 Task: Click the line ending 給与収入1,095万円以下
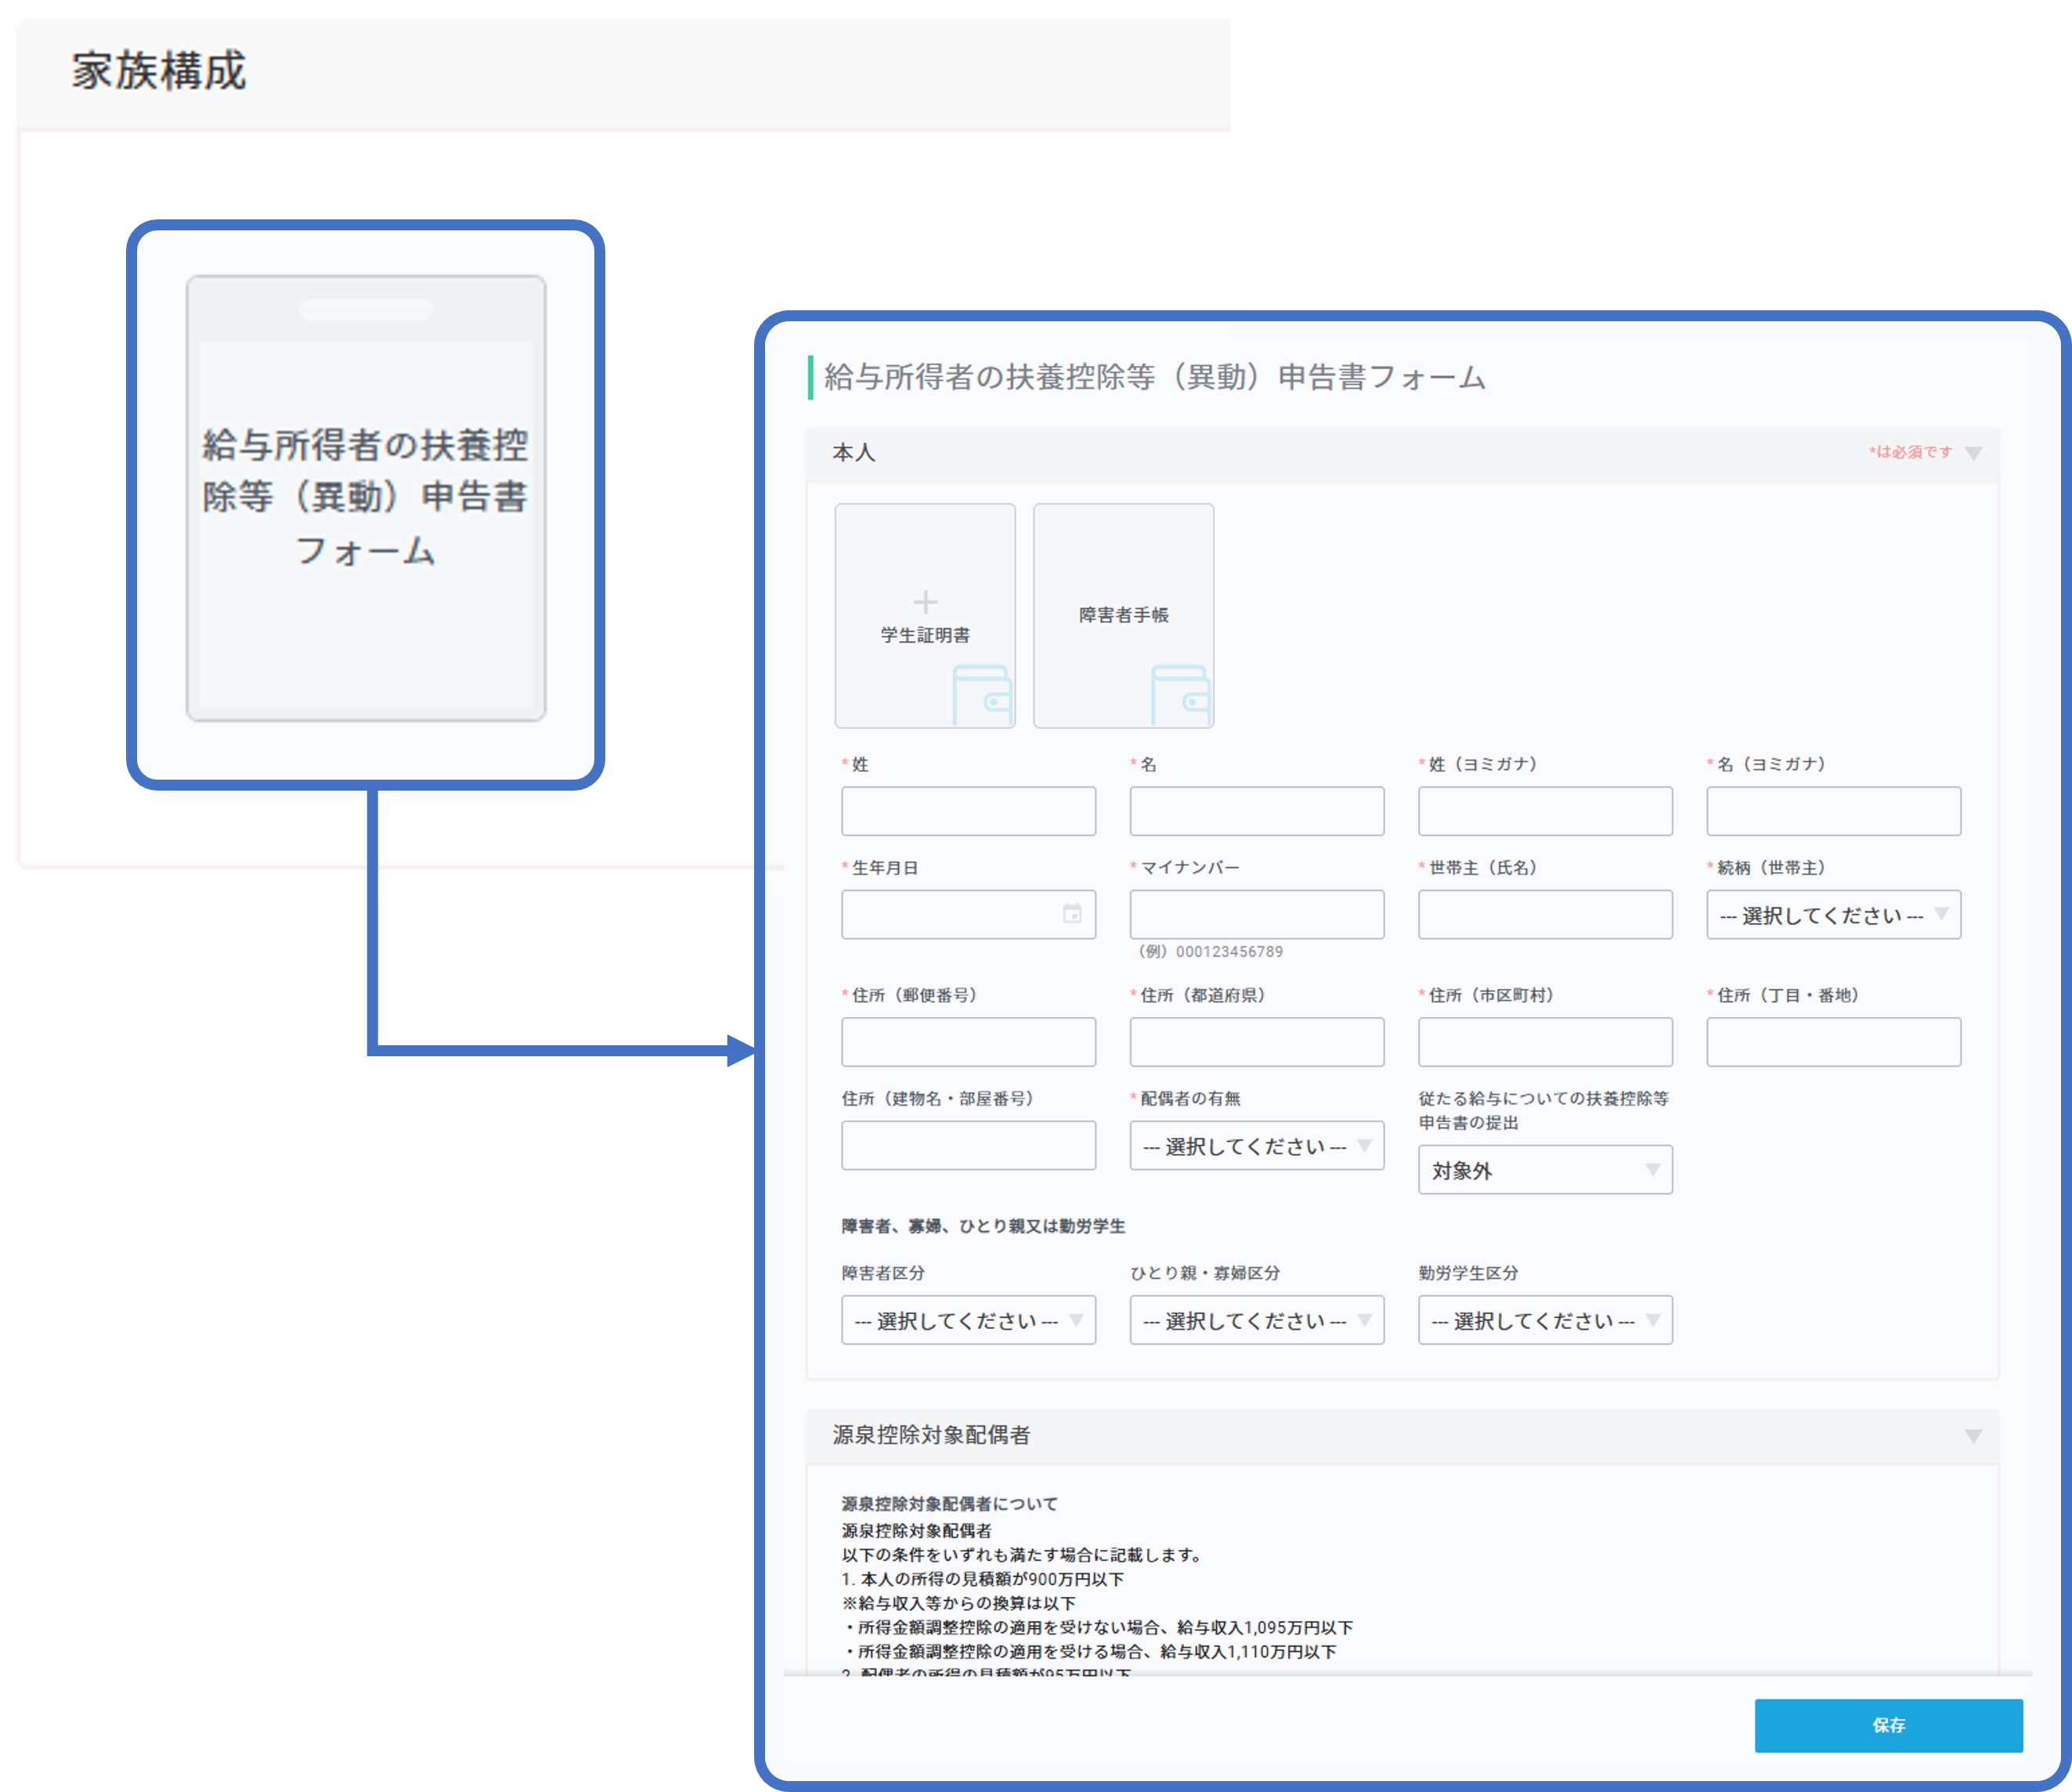[x=1097, y=1628]
